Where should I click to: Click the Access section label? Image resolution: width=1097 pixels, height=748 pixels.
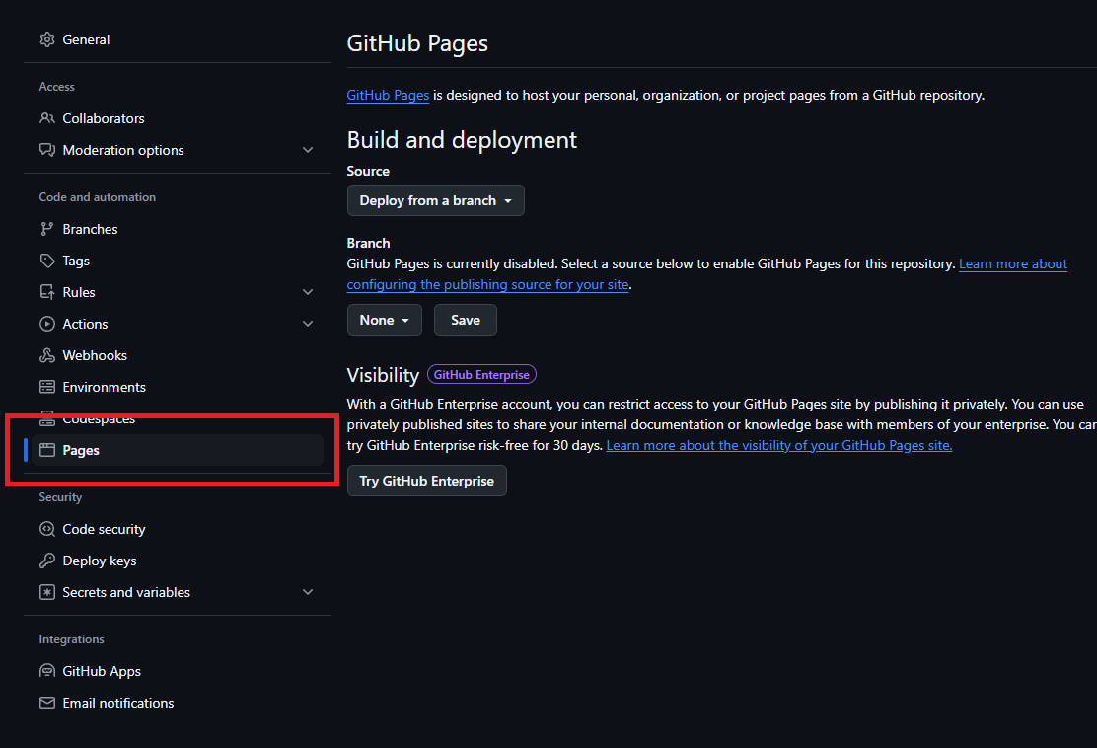pos(56,87)
